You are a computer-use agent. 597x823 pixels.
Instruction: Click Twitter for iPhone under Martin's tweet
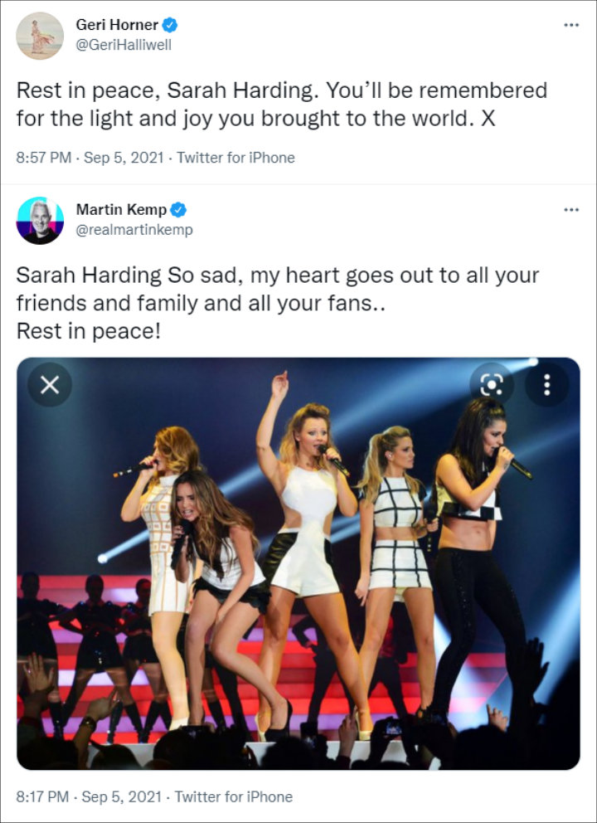235,796
